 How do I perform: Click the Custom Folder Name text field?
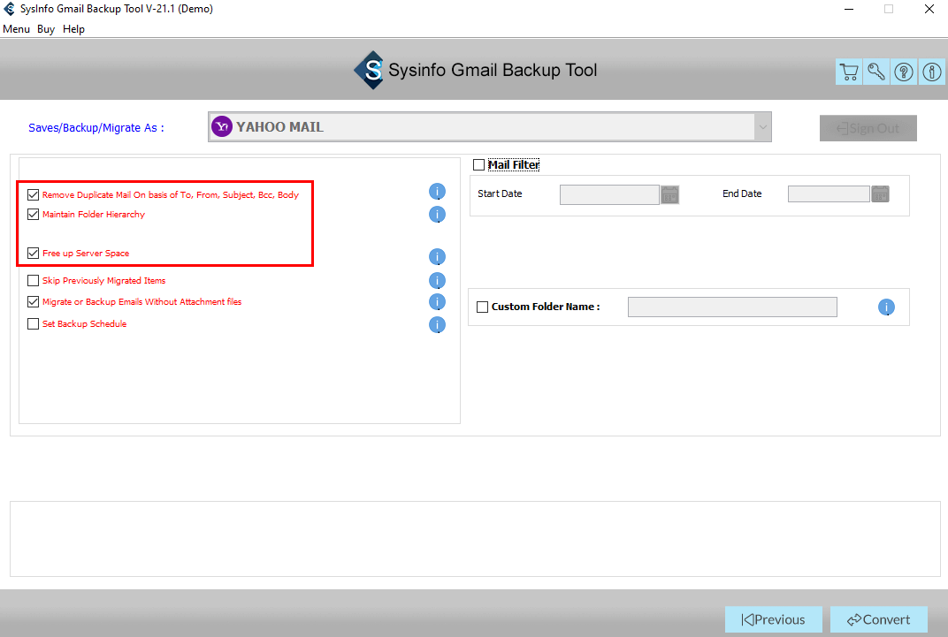pos(733,307)
